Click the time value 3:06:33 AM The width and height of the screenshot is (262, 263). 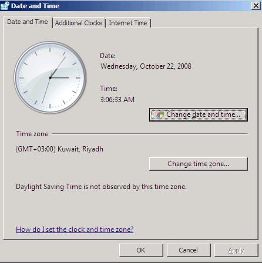pos(117,100)
